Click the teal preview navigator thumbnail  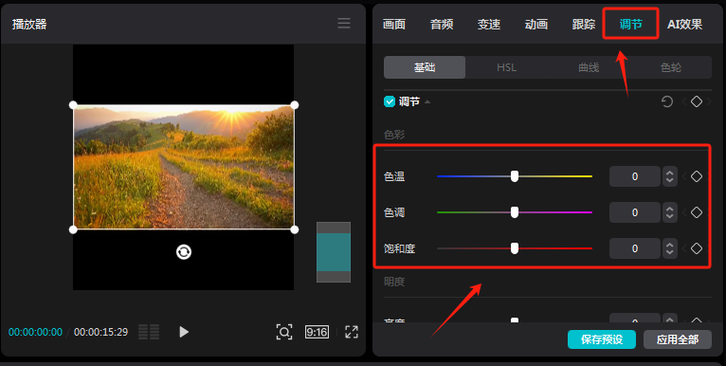coord(334,252)
